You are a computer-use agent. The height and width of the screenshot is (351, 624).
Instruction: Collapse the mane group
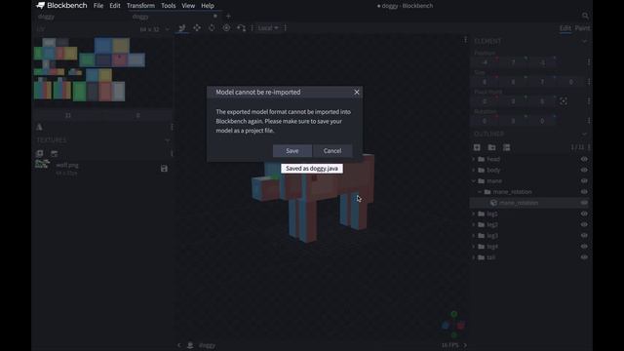[474, 180]
